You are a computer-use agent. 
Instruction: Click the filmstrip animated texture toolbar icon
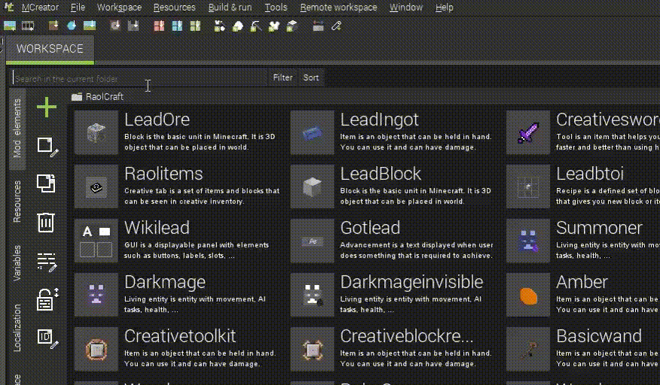click(x=28, y=26)
